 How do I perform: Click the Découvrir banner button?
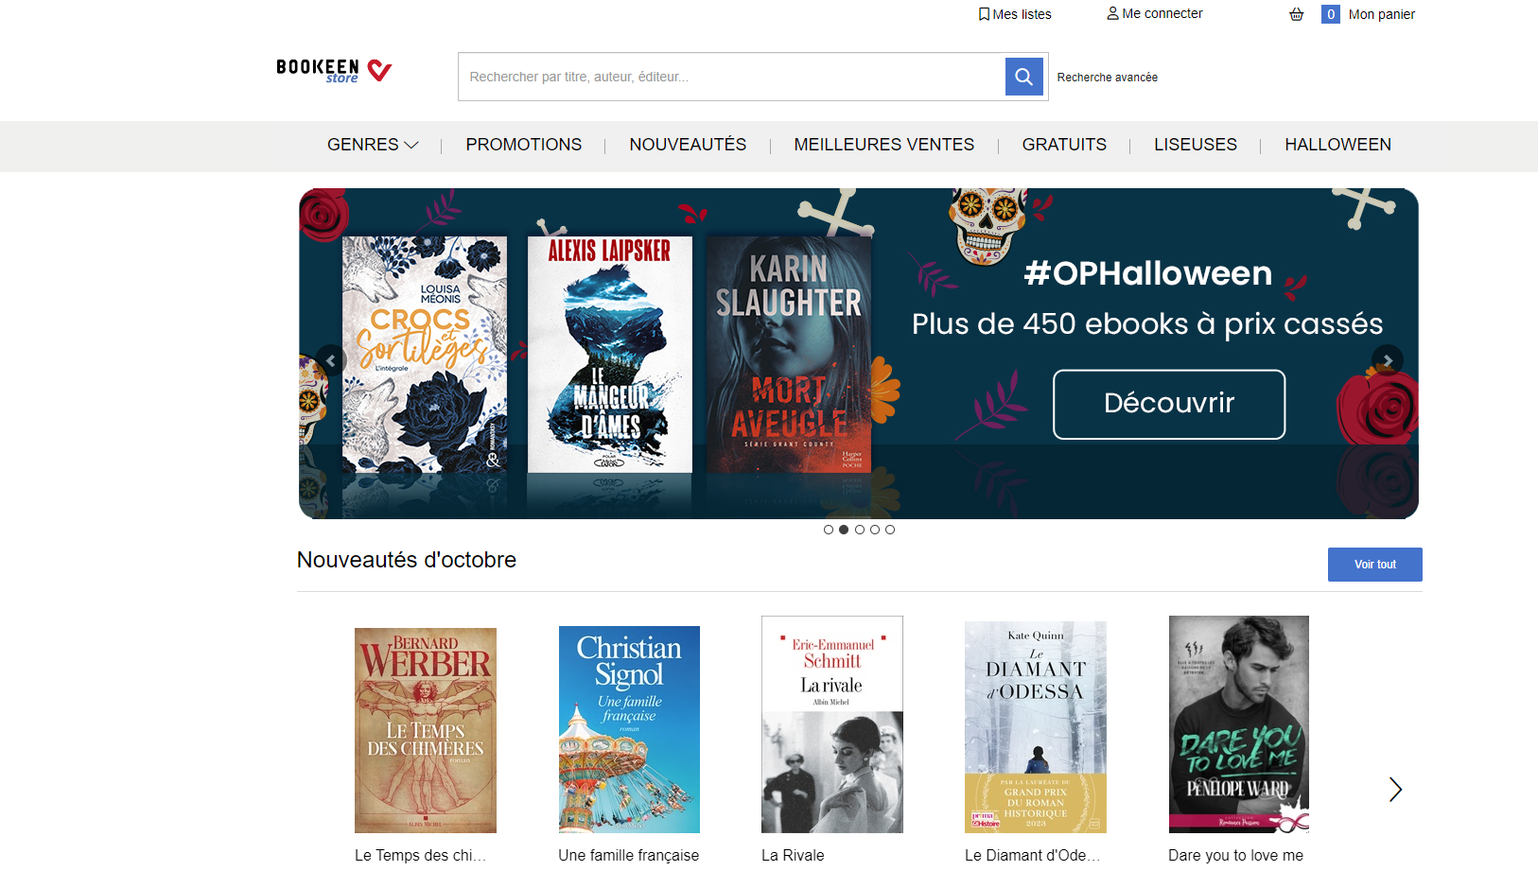1169,404
